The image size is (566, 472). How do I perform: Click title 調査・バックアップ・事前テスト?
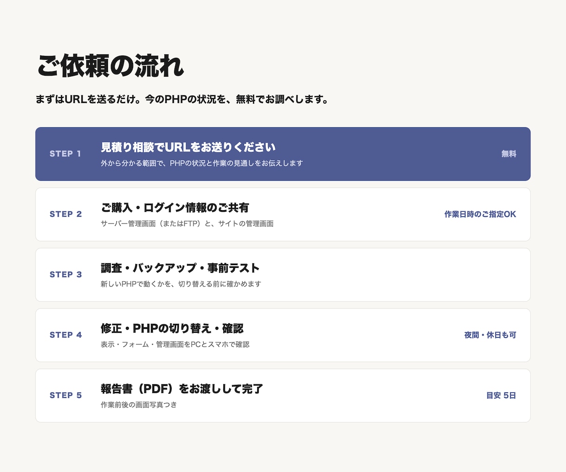[180, 268]
